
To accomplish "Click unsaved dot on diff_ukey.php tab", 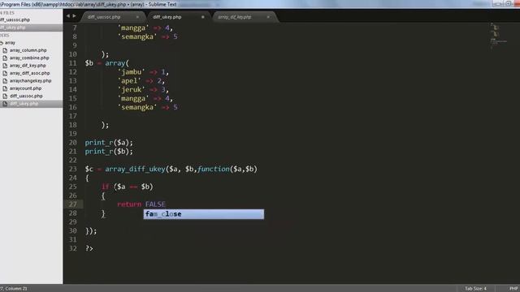I will 202,17.
